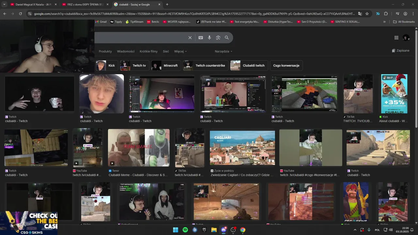Translate this page via address bar icon
Viewport: 418px width, 235px height.
click(360, 14)
